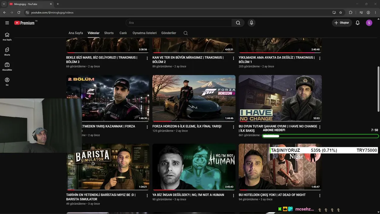Open Shorts in the left sidebar
The width and height of the screenshot is (380, 214).
point(7,52)
